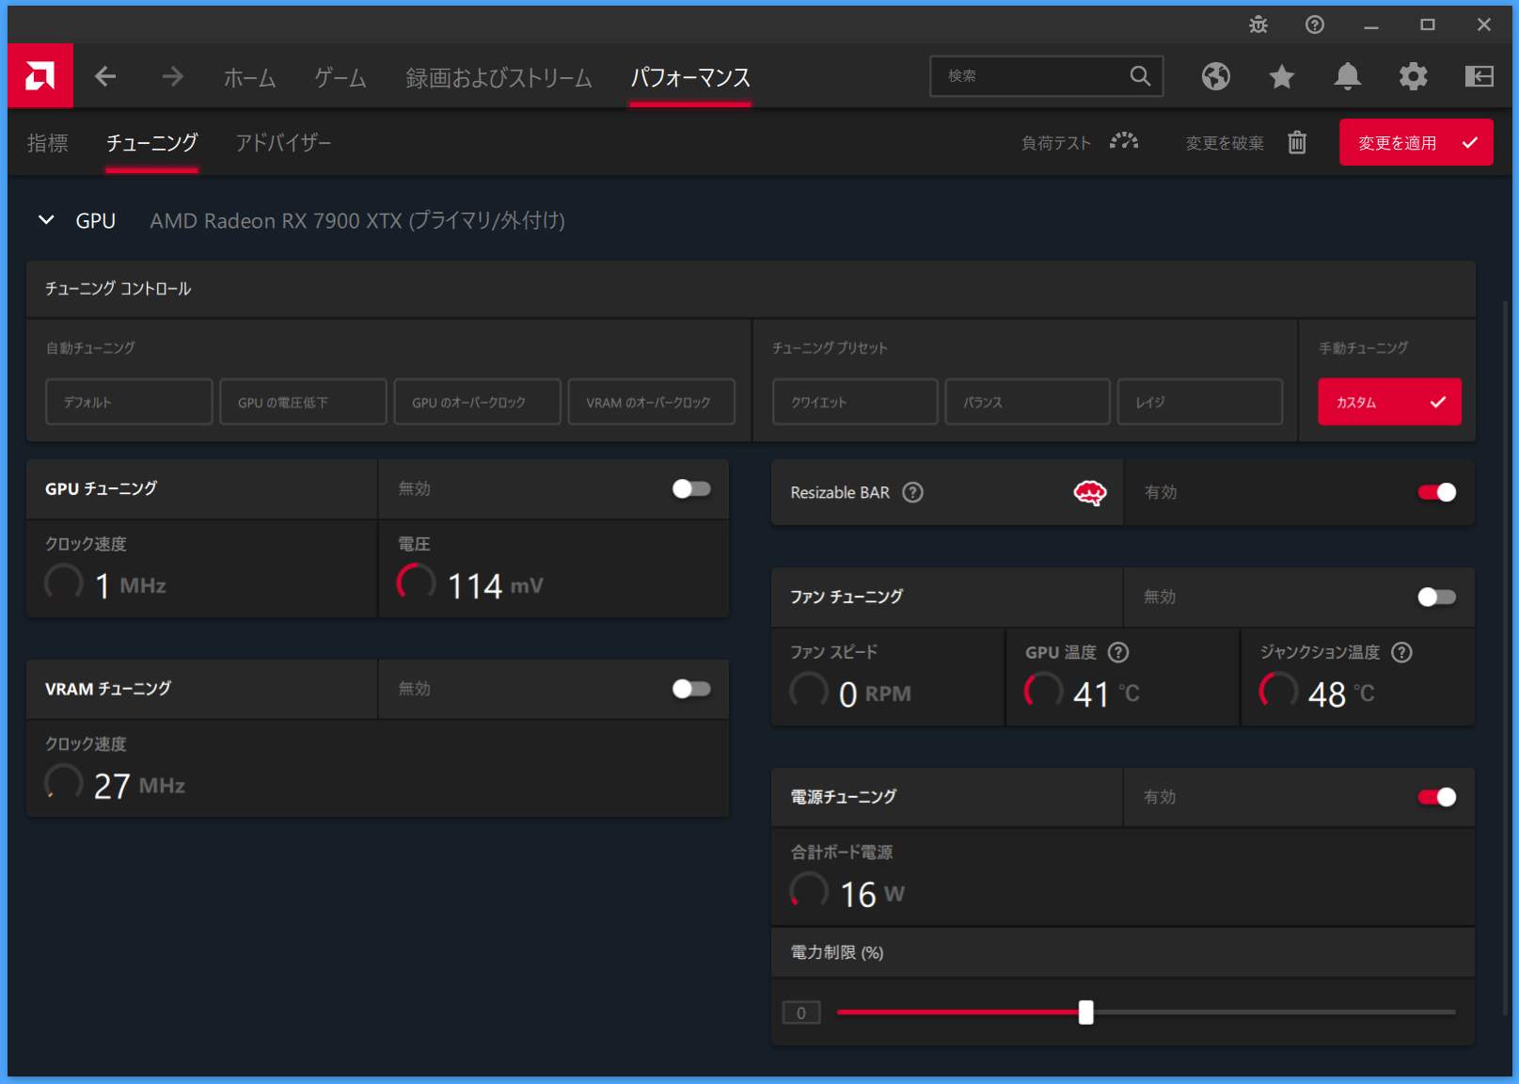This screenshot has width=1519, height=1084.
Task: Select the バランス preset
Action: tap(1027, 402)
